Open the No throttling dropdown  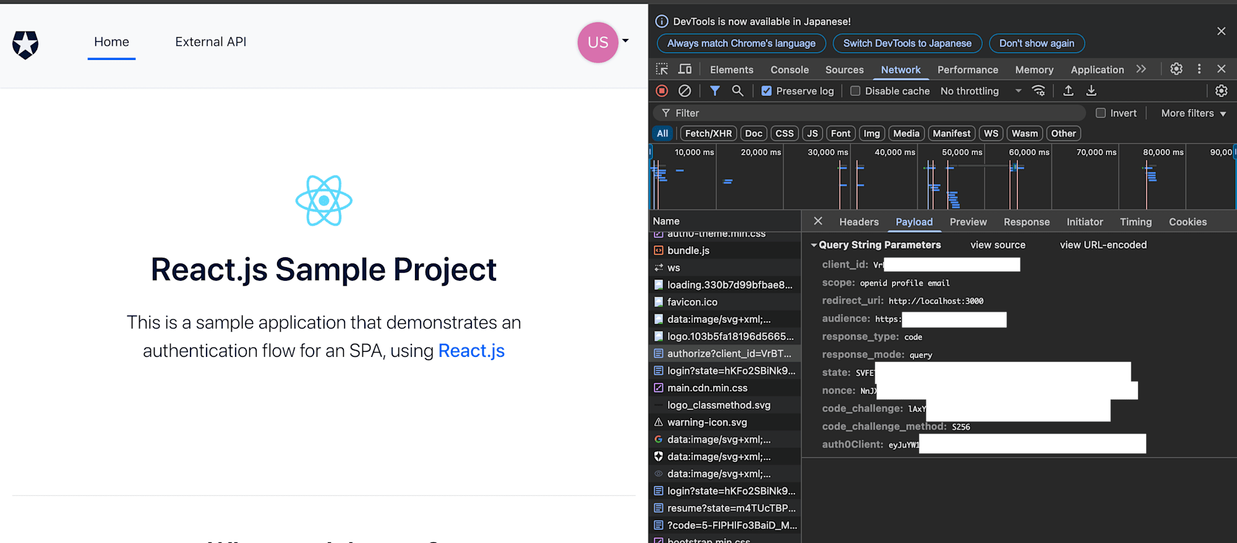[x=981, y=91]
